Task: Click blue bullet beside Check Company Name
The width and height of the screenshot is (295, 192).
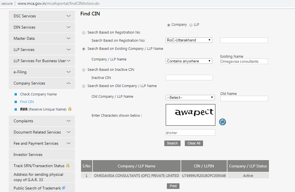Action: 16,94
